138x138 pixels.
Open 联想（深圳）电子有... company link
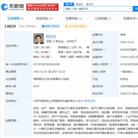pyautogui.click(x=71, y=52)
